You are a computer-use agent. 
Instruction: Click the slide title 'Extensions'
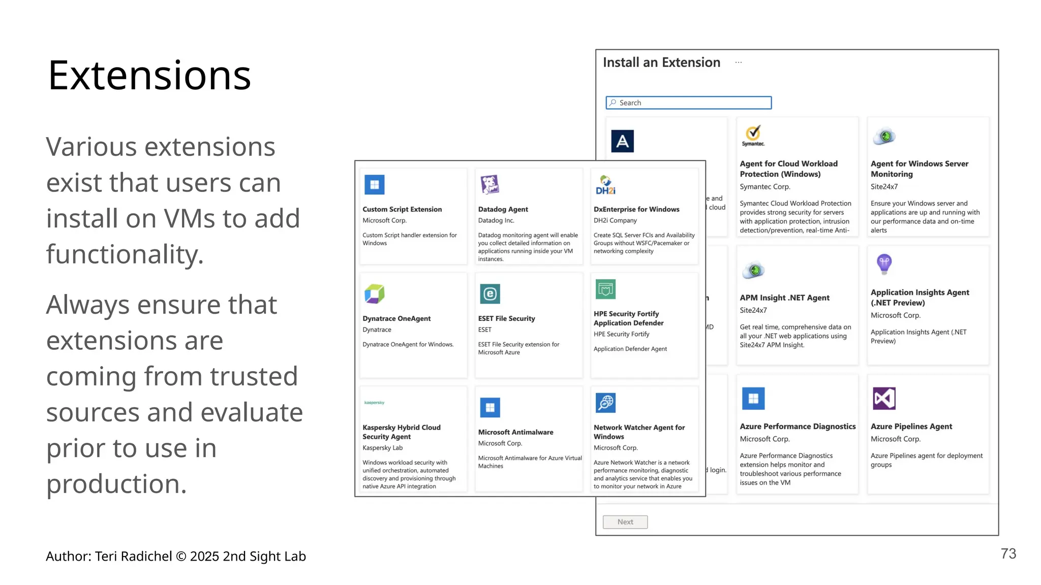(149, 75)
